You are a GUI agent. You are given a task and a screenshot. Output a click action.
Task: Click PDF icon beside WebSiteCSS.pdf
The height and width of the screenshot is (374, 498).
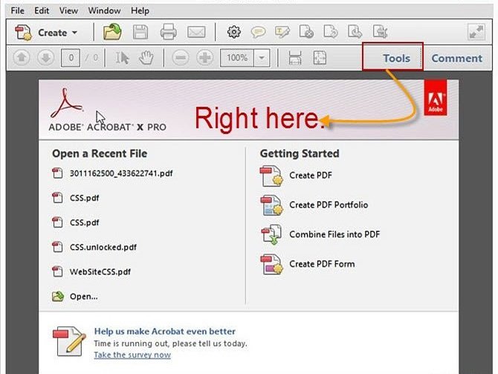(x=57, y=271)
